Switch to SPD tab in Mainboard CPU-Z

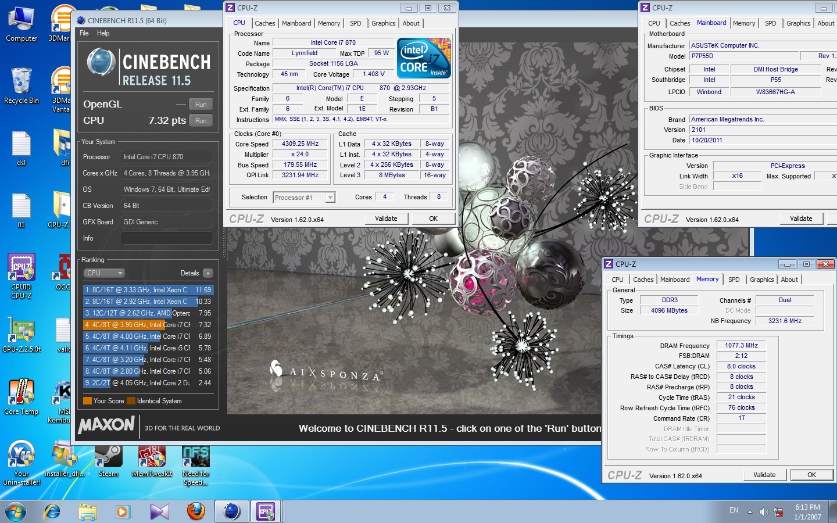(x=771, y=23)
